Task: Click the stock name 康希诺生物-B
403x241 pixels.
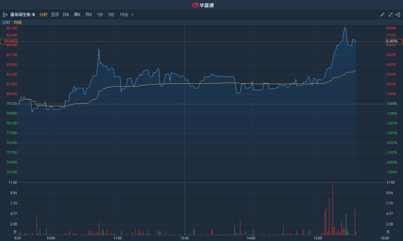Action: (x=22, y=15)
